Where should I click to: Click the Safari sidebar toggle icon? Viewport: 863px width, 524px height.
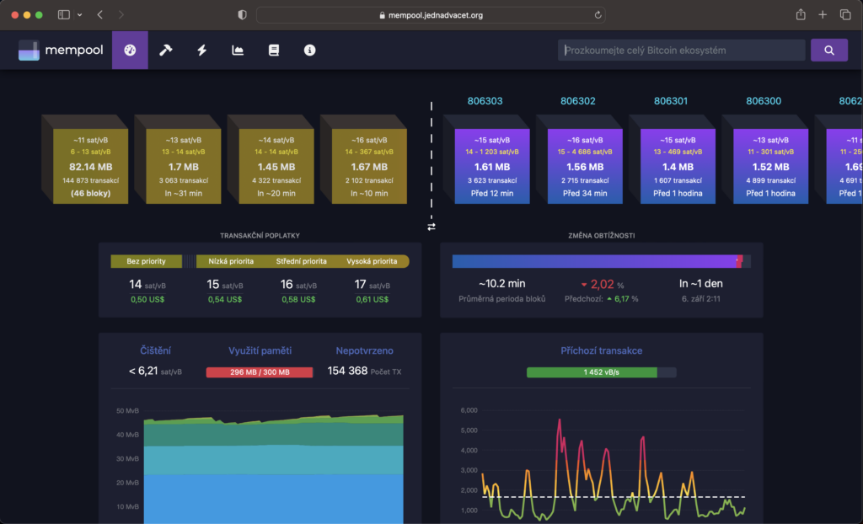(x=64, y=15)
